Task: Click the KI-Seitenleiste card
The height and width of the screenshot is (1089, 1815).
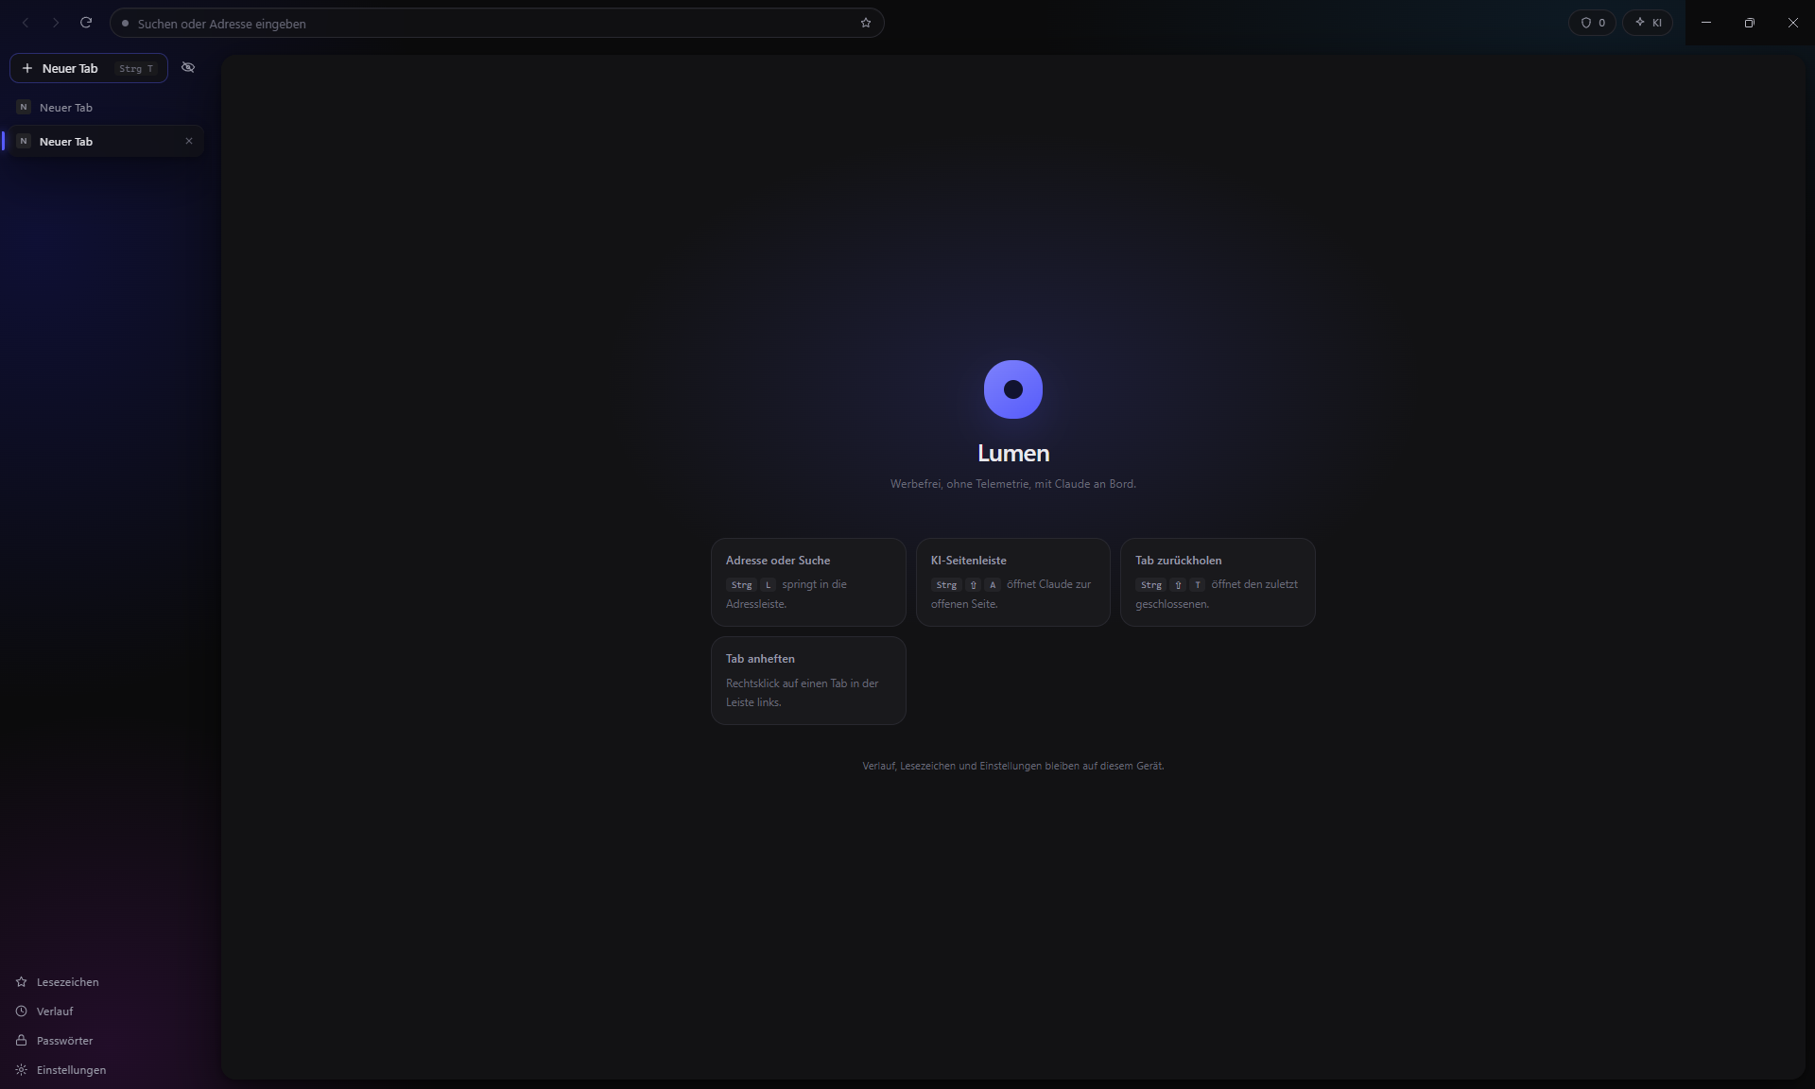Action: click(1013, 582)
